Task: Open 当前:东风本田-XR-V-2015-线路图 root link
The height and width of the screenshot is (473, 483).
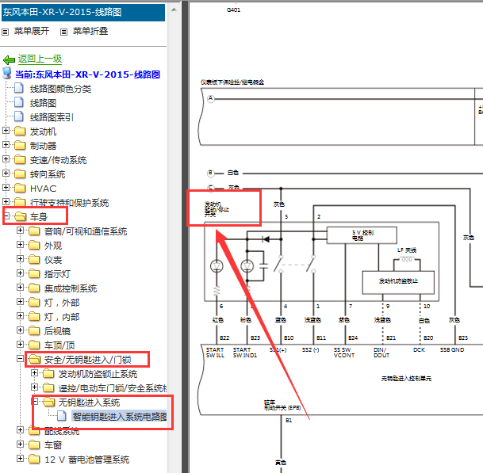Action: 88,74
